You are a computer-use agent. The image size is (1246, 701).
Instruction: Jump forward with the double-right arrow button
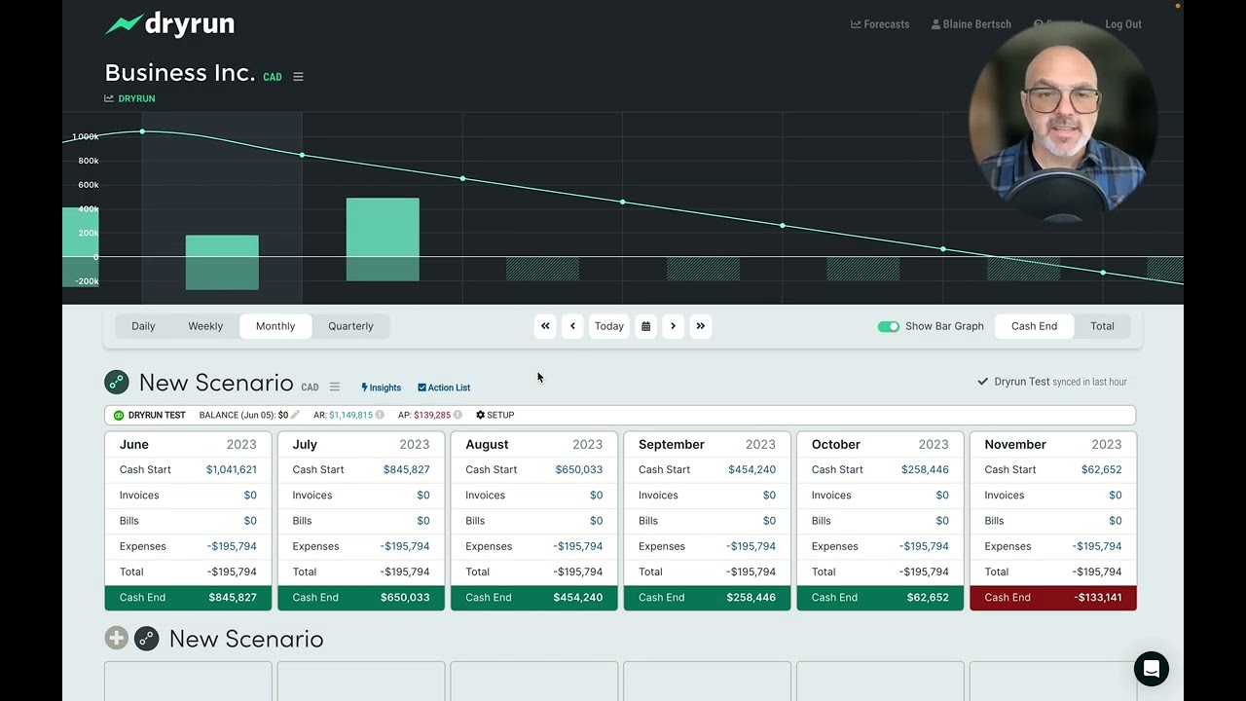[x=700, y=326]
